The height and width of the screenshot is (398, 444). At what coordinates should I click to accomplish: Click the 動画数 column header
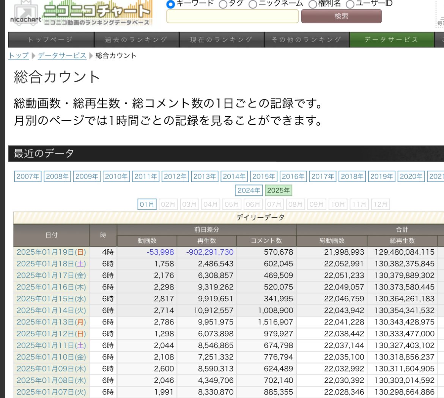pos(147,241)
